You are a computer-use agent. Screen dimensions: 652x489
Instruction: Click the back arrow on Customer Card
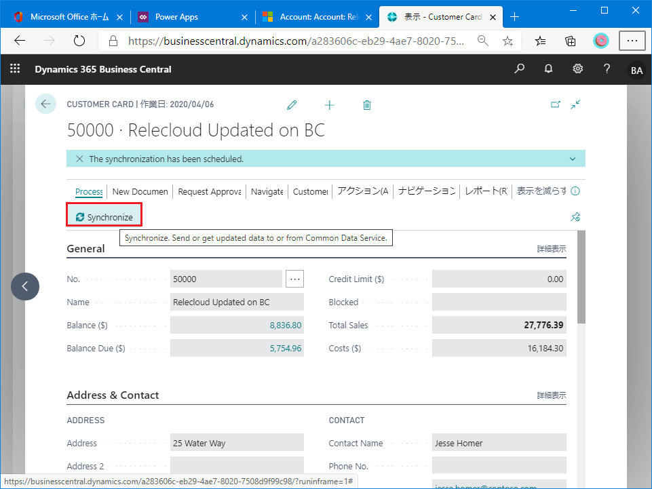45,104
